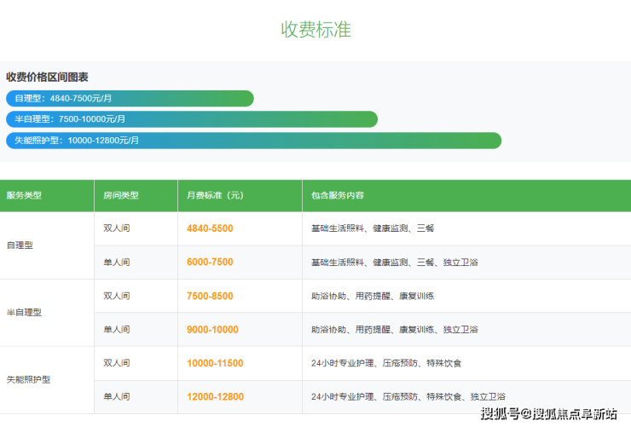Click the 4840-5500 monthly price
The height and width of the screenshot is (427, 631).
coord(210,228)
